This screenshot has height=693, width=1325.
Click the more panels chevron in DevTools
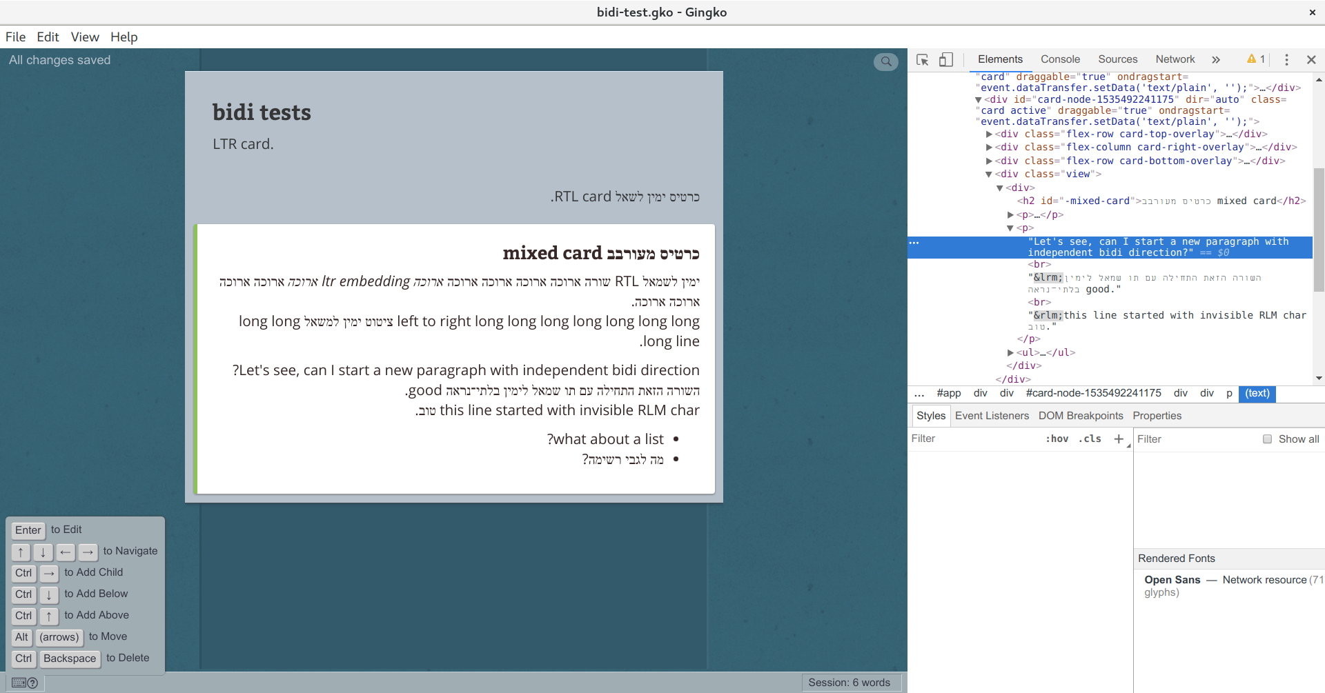coord(1216,59)
